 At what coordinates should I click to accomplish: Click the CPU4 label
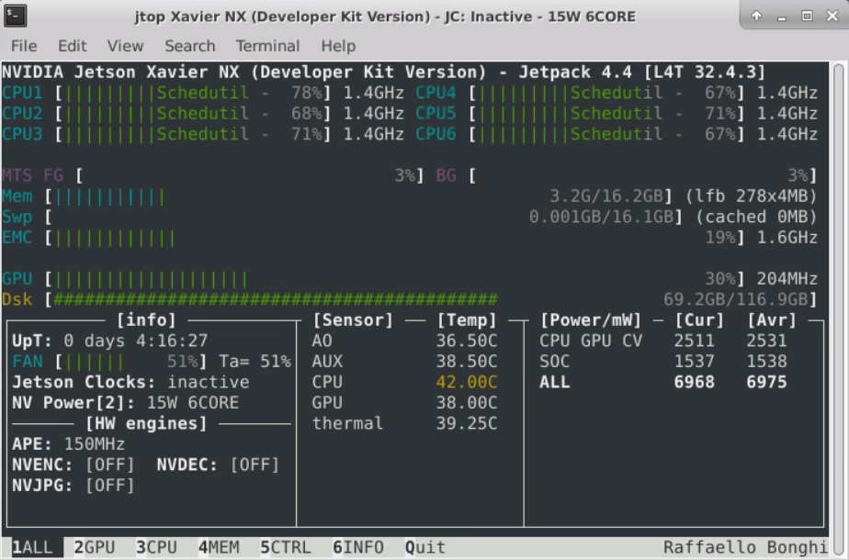tap(436, 93)
